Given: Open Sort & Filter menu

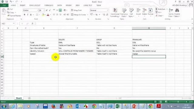Looking at the screenshot, I should [x=171, y=13].
